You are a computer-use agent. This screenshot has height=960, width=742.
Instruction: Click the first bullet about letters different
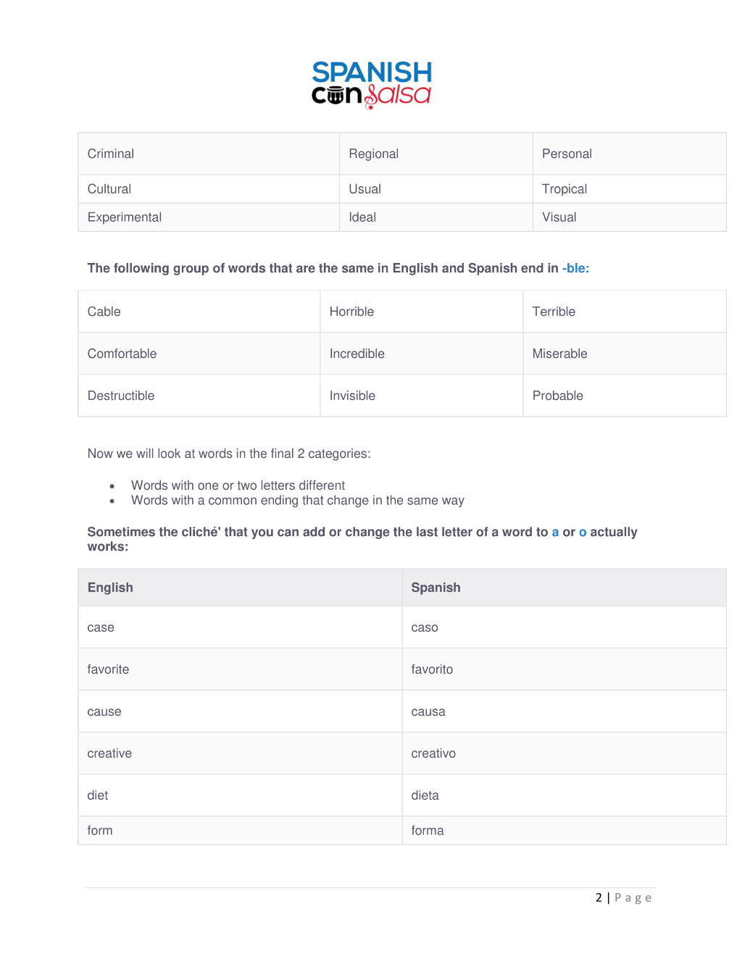[238, 485]
